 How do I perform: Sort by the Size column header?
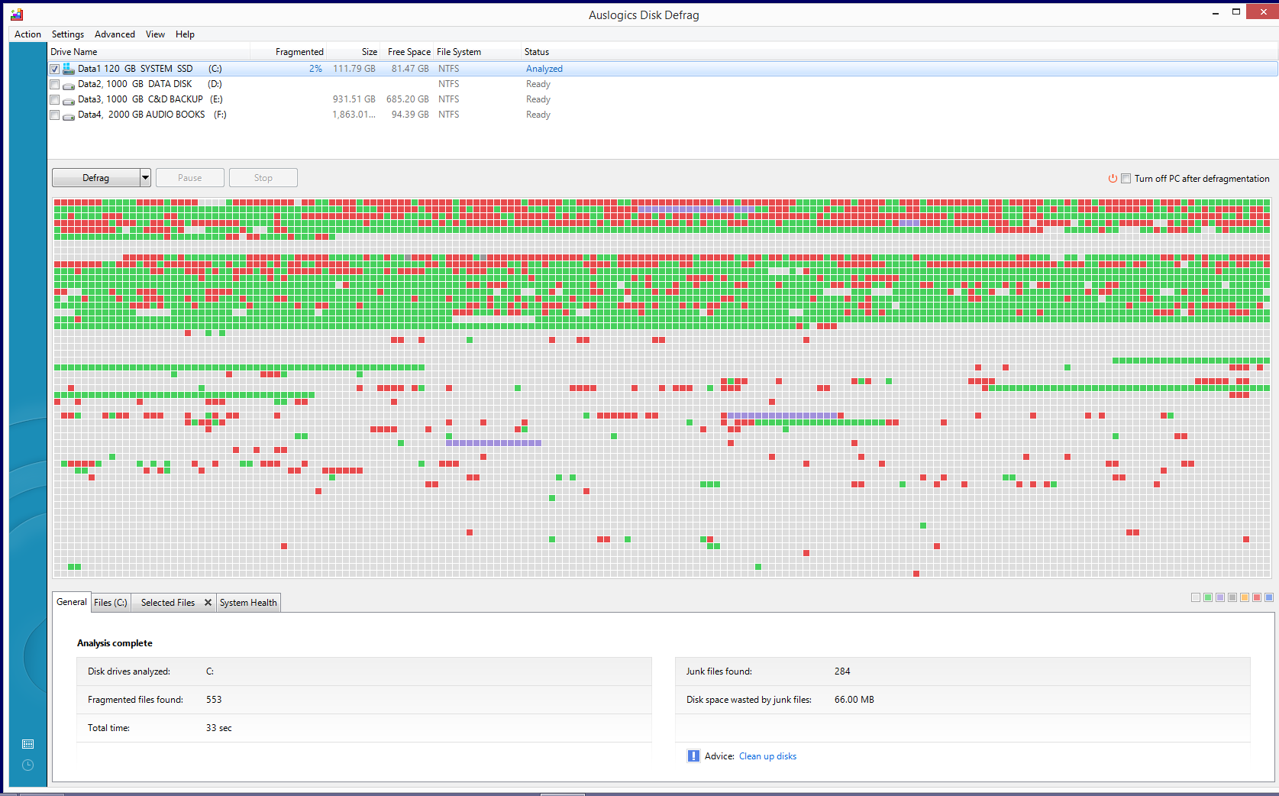pos(354,52)
